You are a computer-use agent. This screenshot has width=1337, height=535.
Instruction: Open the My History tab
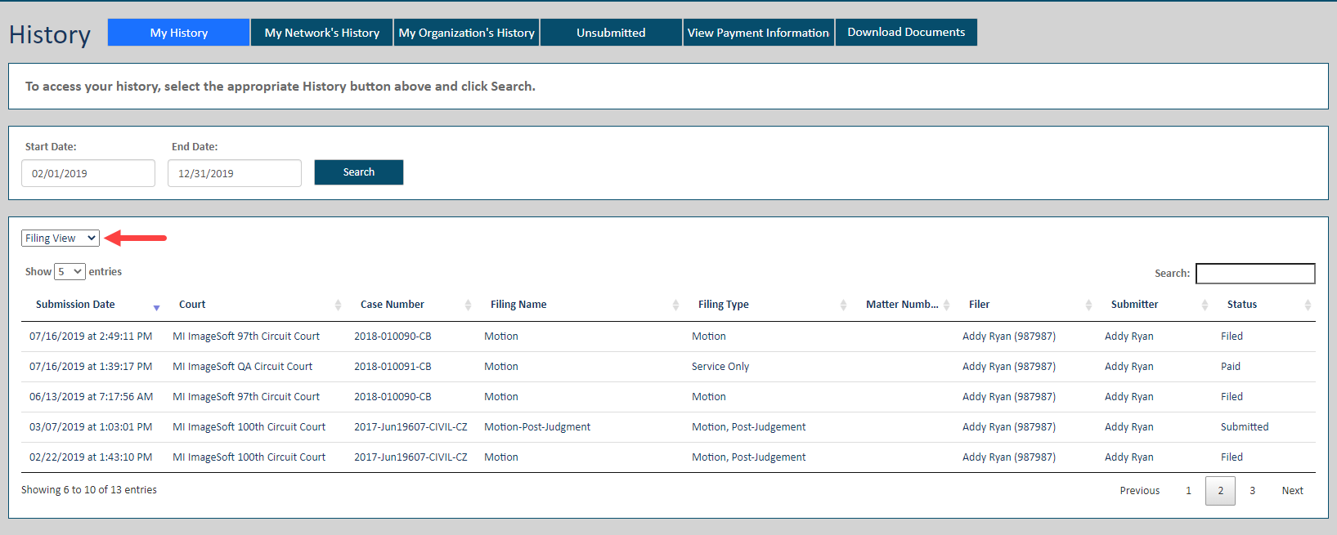tap(178, 33)
